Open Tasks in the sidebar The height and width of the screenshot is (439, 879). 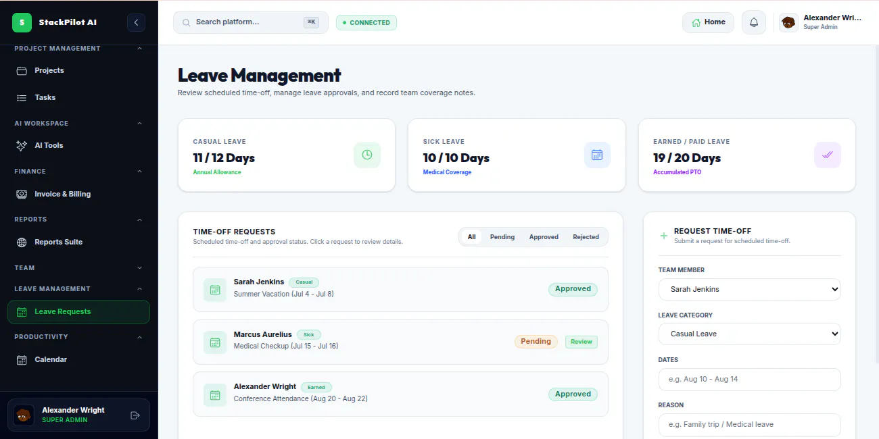[78, 97]
